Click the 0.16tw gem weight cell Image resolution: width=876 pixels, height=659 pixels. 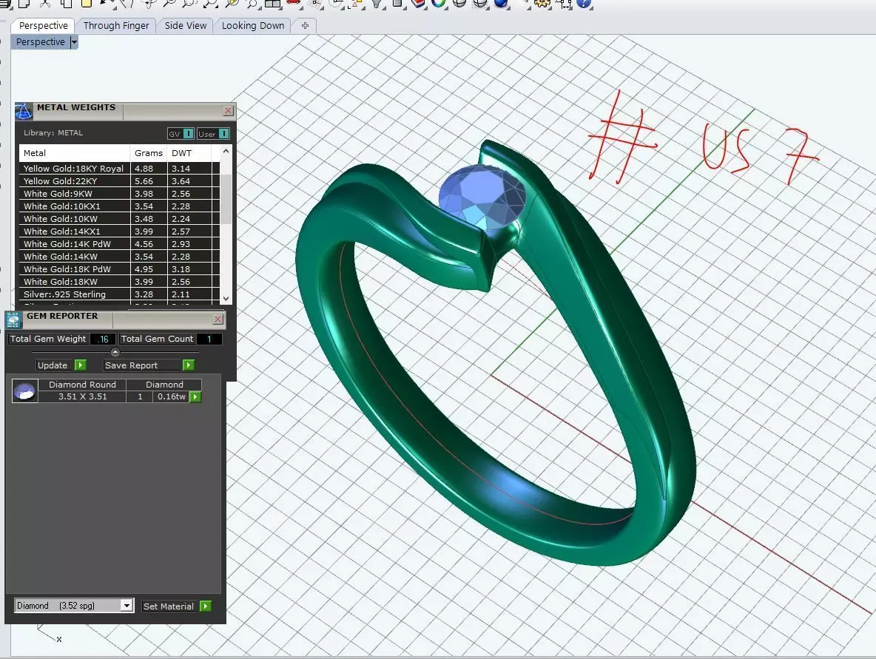pos(171,396)
